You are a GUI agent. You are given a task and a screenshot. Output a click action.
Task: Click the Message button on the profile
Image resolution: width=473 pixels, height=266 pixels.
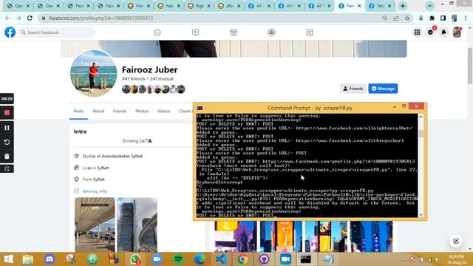pos(383,89)
